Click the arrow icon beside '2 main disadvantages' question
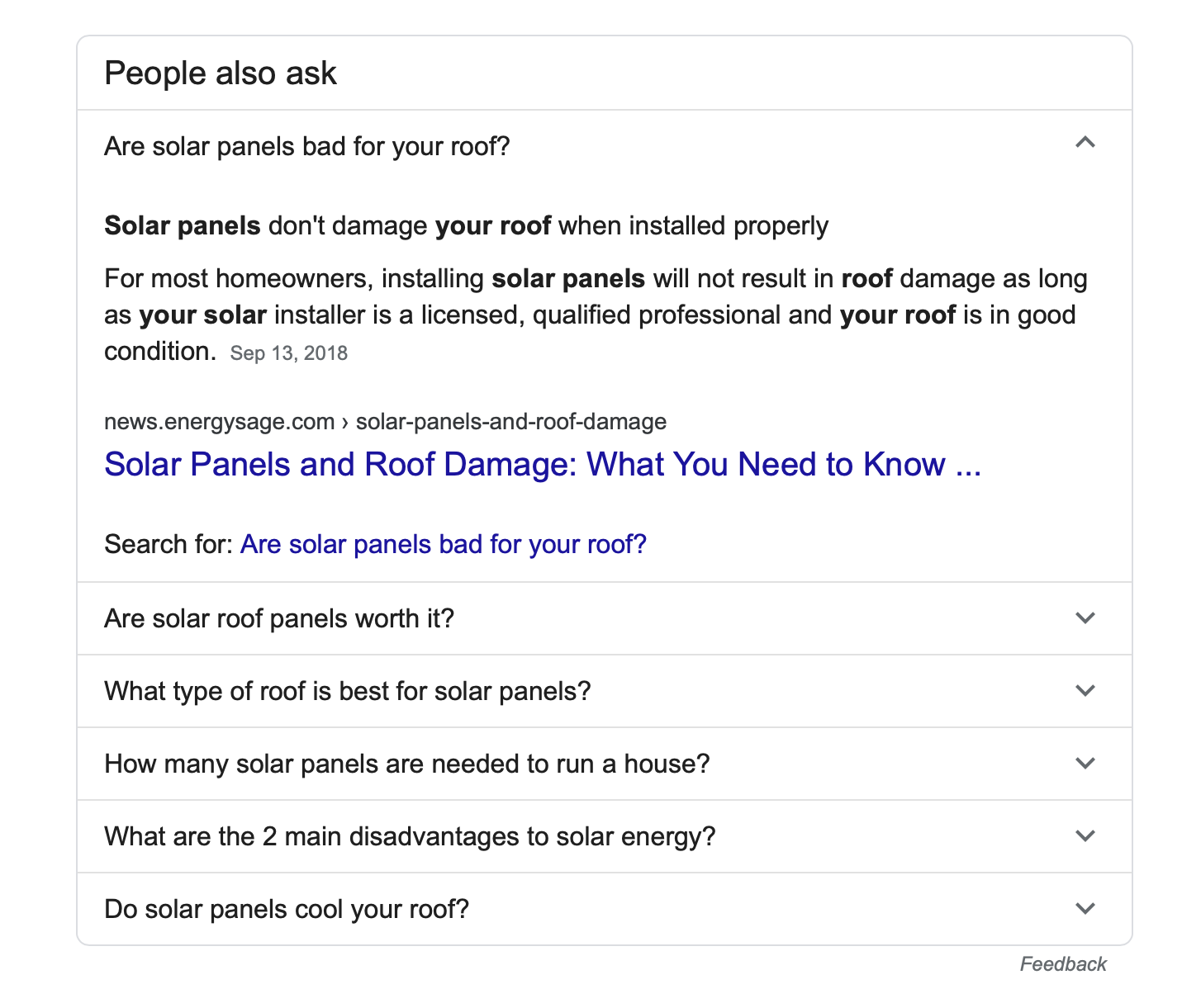The height and width of the screenshot is (989, 1201). pos(1085,835)
